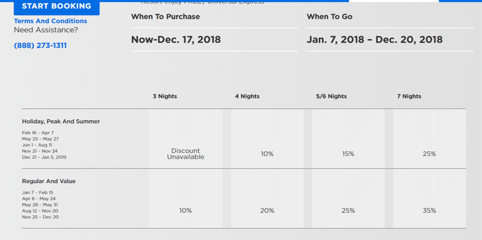The image size is (482, 240).
Task: Click the Now-Dec. 17, 2018 purchase date
Action: point(176,40)
